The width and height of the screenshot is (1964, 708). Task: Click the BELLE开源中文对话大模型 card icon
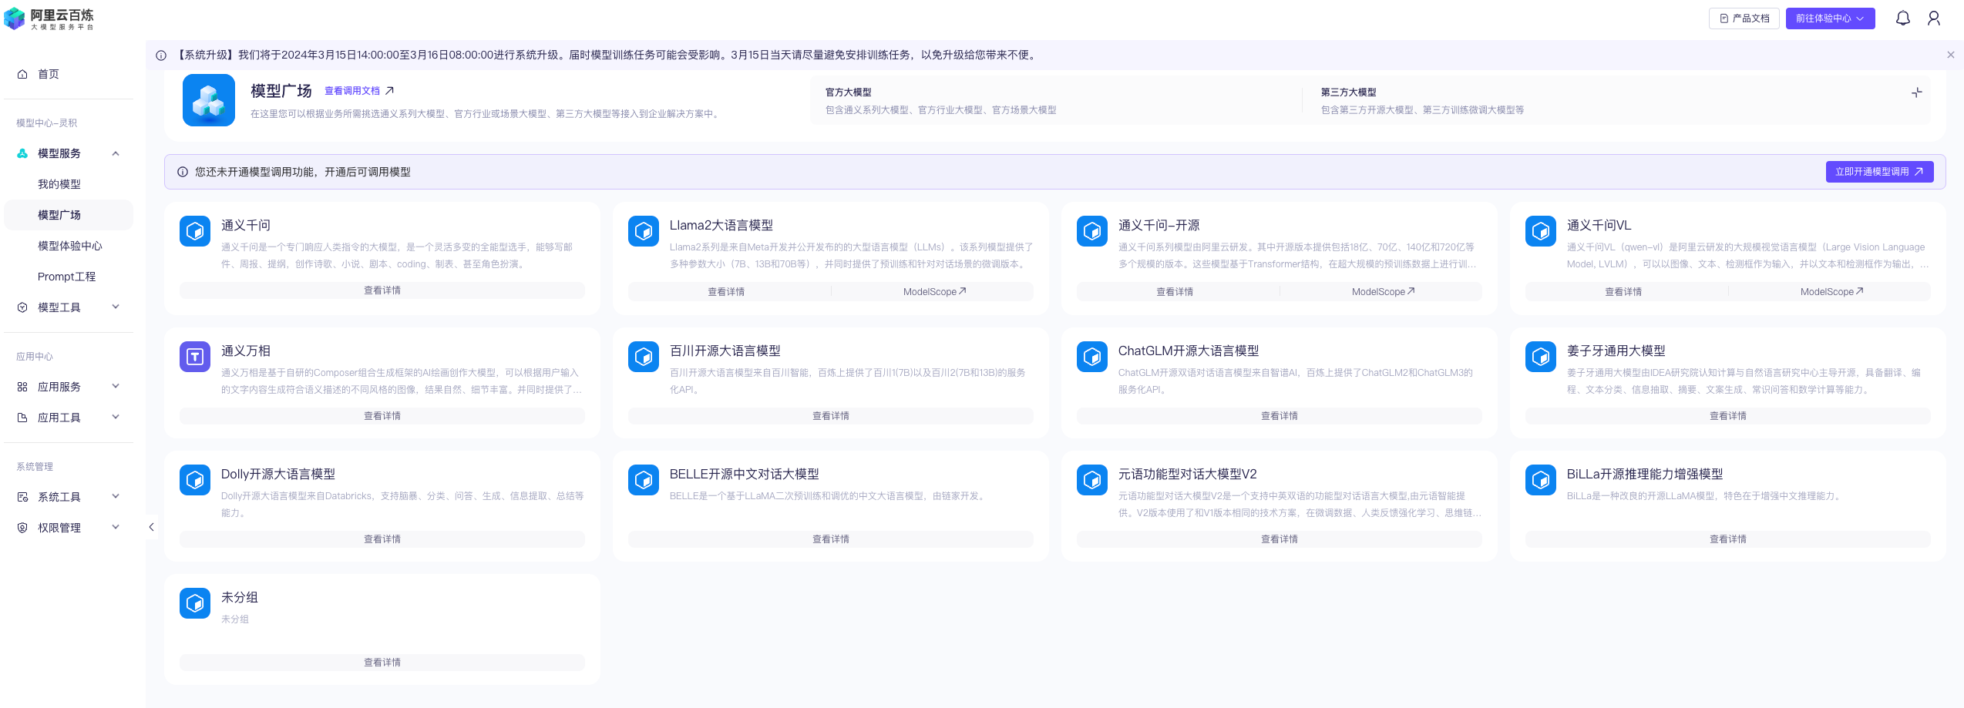[644, 480]
